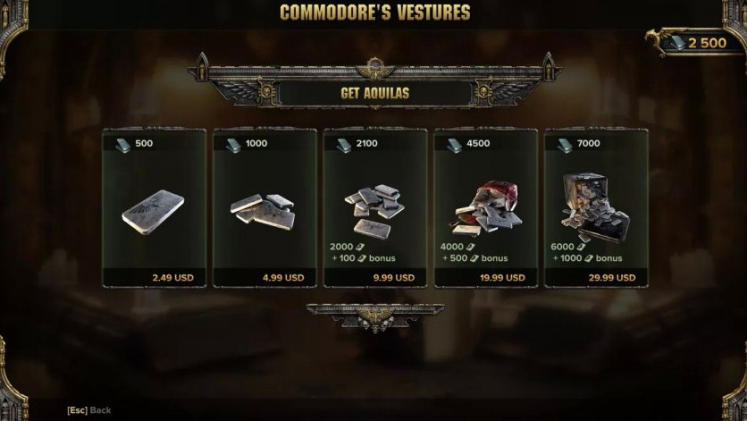Select the crate of ingots 7000 image
This screenshot has width=747, height=421.
tap(595, 206)
